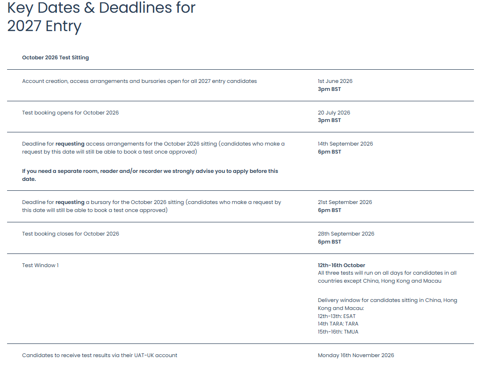Click the Test Window 1 label
This screenshot has width=481, height=367.
coord(40,265)
